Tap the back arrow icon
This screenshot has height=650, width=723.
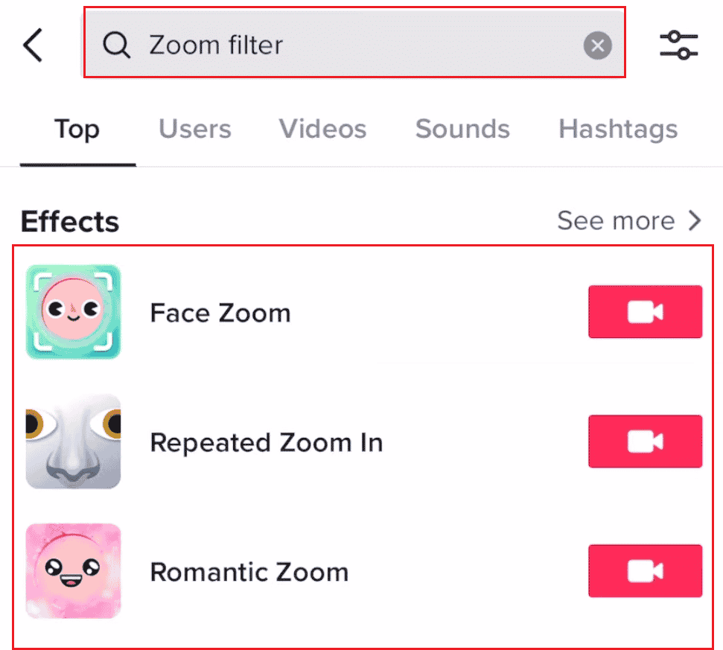33,45
